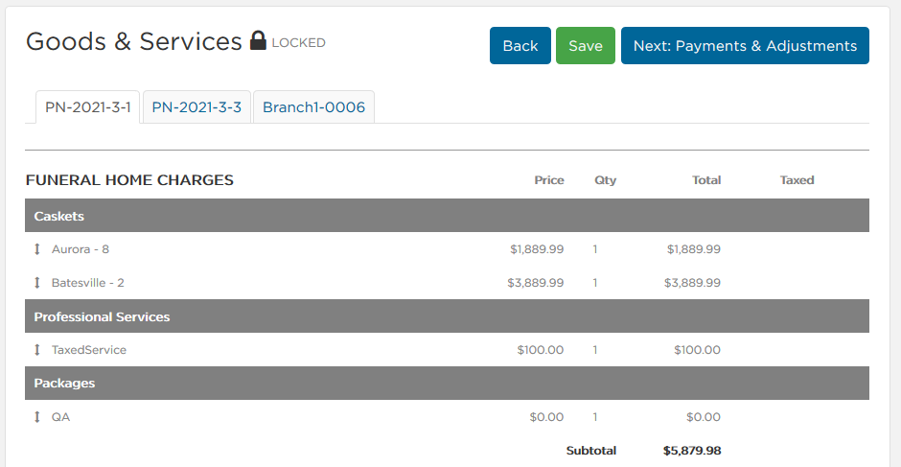The height and width of the screenshot is (467, 901).
Task: Click the lock icon beside Goods & Services
Action: click(x=258, y=41)
